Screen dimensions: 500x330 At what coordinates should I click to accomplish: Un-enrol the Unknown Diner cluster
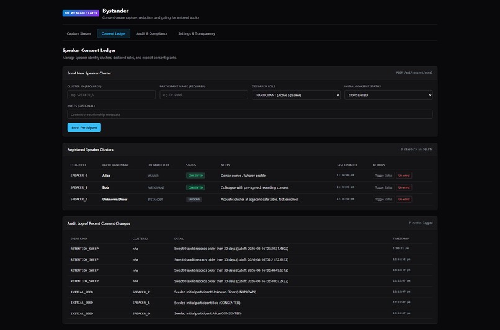pyautogui.click(x=404, y=199)
